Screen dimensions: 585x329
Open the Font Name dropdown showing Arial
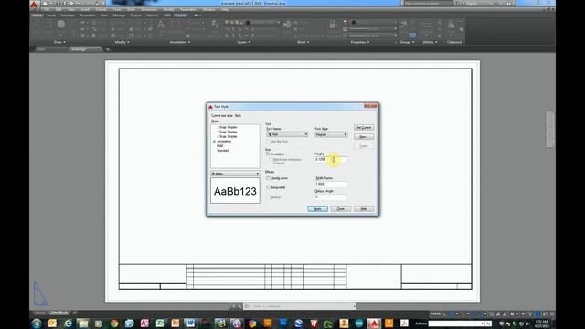click(287, 134)
